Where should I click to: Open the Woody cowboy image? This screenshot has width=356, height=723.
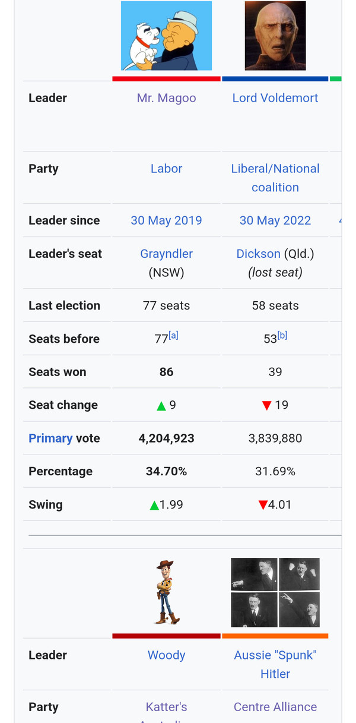[166, 592]
